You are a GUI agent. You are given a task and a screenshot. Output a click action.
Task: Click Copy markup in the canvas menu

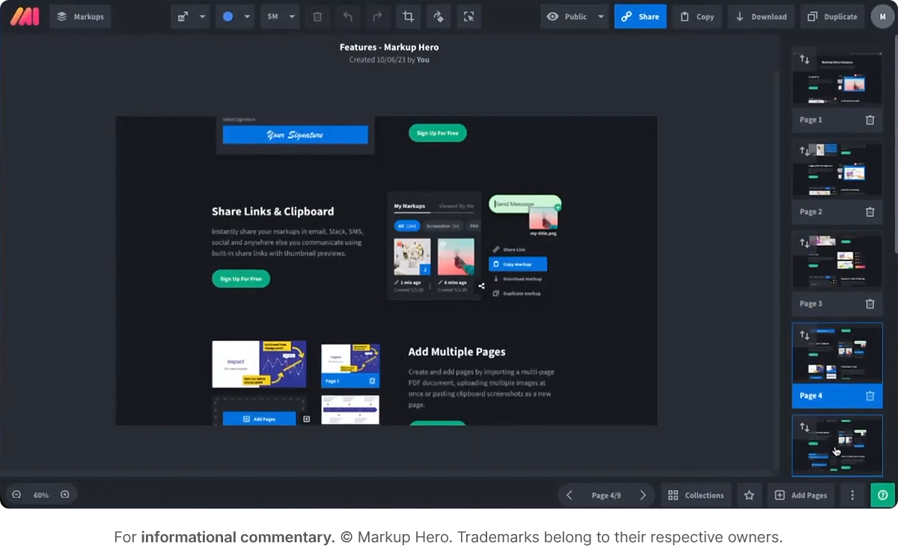pyautogui.click(x=518, y=264)
